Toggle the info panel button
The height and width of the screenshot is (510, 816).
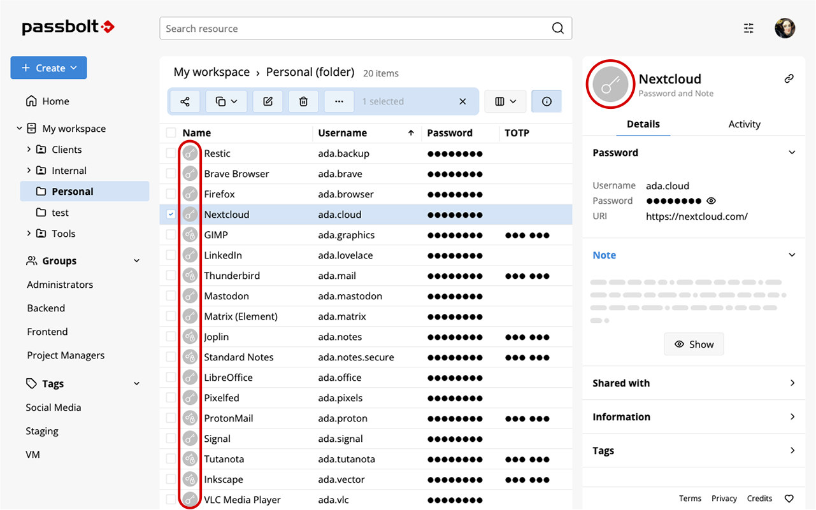click(547, 101)
